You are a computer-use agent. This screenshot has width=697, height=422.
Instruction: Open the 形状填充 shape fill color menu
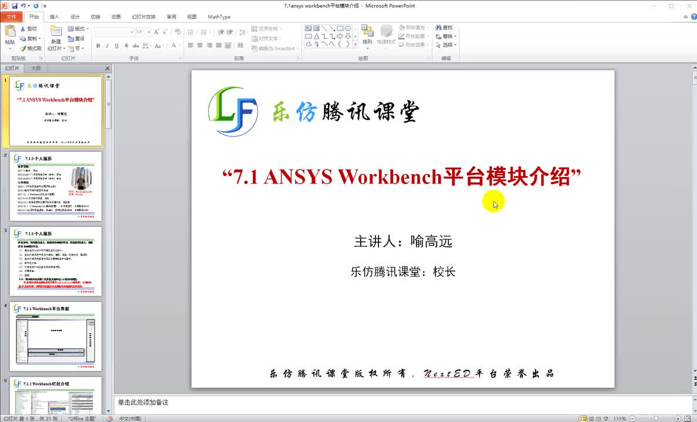pyautogui.click(x=414, y=28)
